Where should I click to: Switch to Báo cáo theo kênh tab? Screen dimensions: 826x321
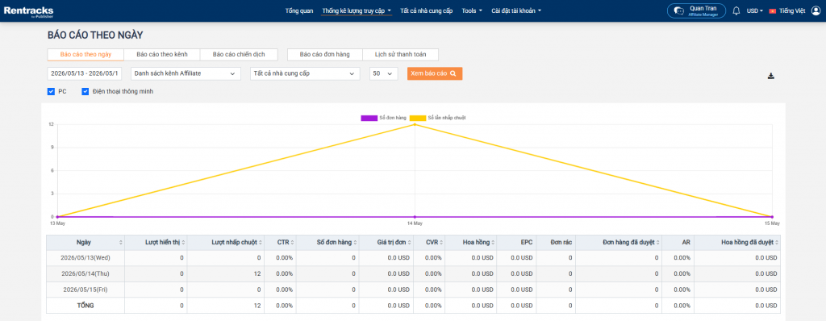pos(161,54)
